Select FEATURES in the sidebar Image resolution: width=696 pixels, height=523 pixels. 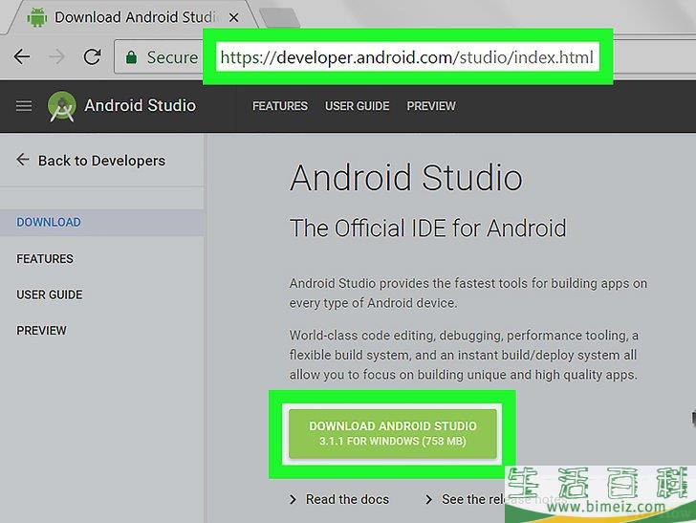pos(45,259)
